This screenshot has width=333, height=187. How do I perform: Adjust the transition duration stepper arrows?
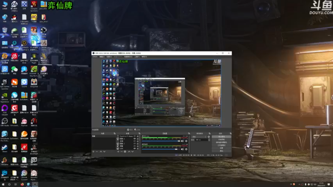(x=209, y=140)
